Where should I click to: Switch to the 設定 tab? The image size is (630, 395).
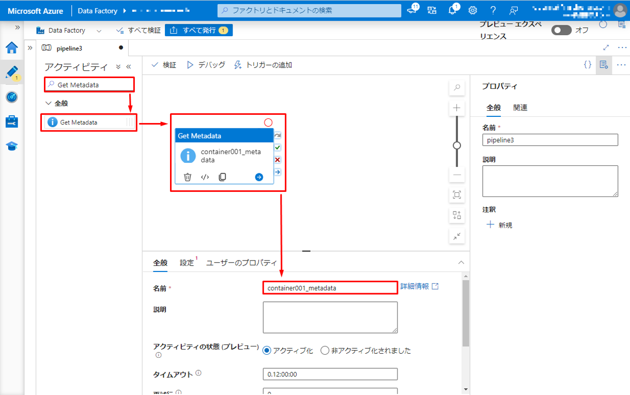(x=187, y=263)
